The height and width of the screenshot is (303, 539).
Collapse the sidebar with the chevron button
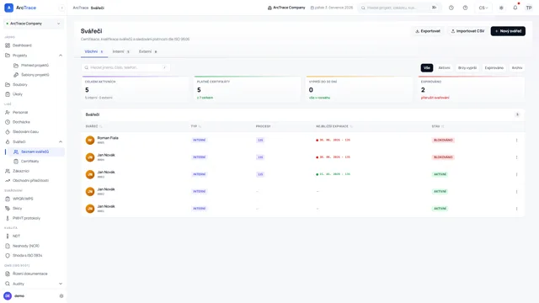(x=61, y=8)
